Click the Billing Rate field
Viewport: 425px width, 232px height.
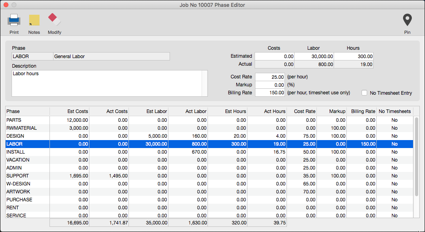270,93
